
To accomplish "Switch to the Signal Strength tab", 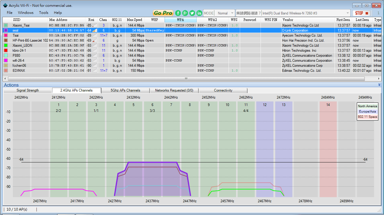I will [28, 90].
